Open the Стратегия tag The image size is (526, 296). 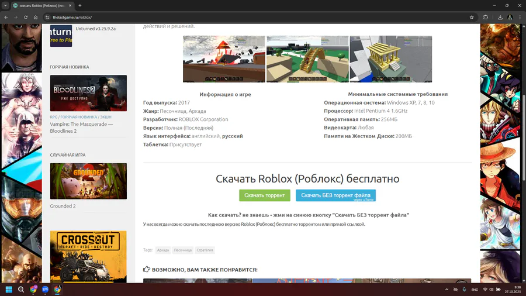[205, 250]
